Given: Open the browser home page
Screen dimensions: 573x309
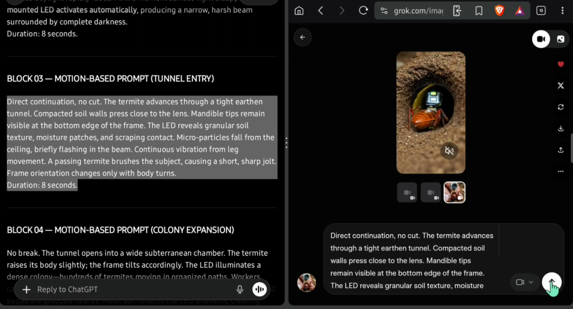Looking at the screenshot, I should pos(299,11).
